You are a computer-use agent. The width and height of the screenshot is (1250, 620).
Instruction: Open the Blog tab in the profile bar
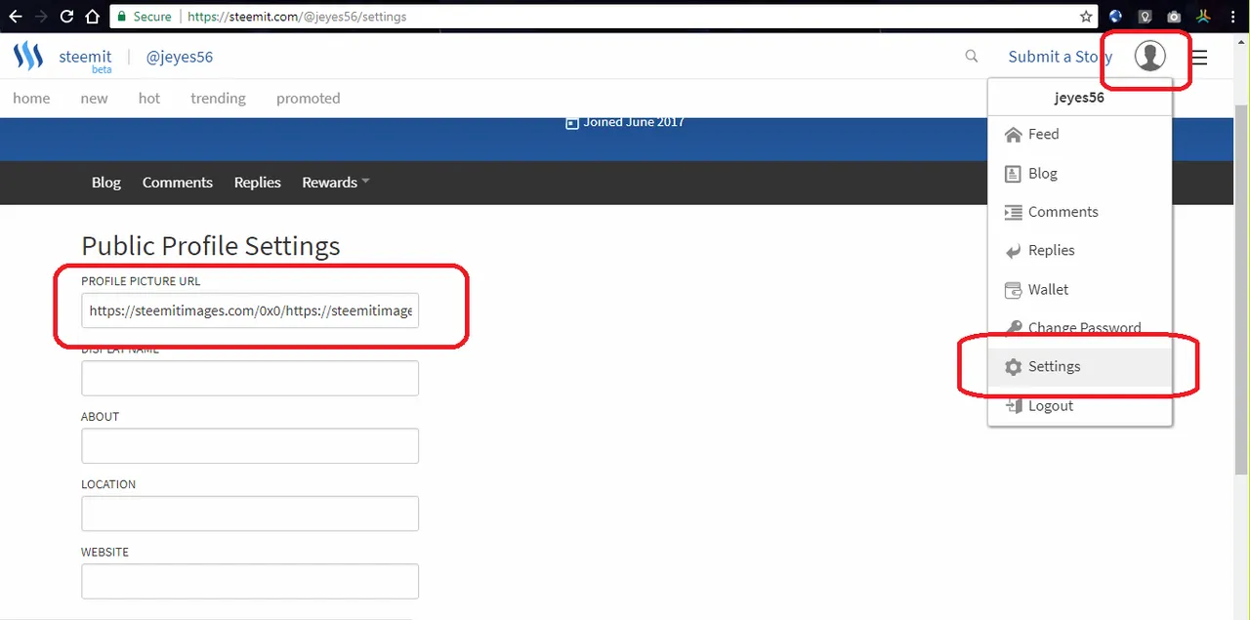(x=106, y=183)
